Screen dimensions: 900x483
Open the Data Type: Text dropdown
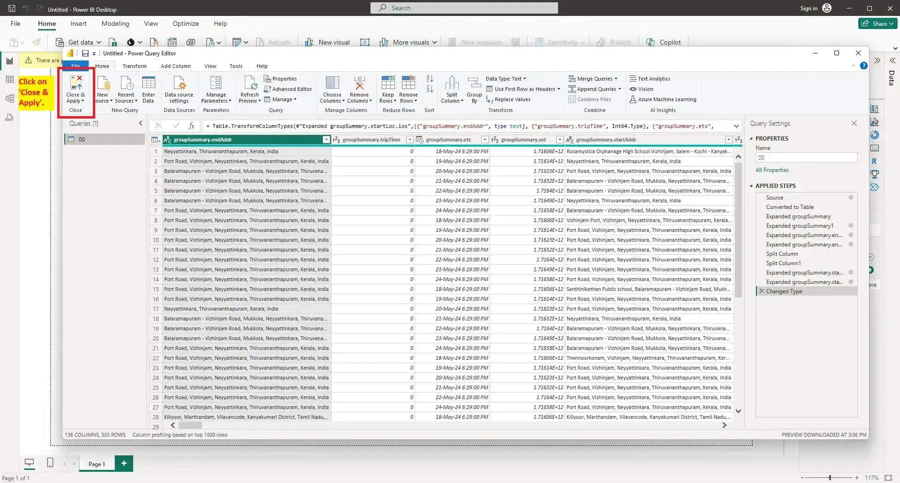click(x=506, y=78)
